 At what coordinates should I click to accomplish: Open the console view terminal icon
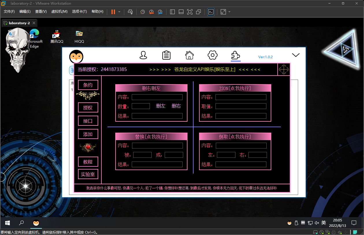pyautogui.click(x=211, y=12)
